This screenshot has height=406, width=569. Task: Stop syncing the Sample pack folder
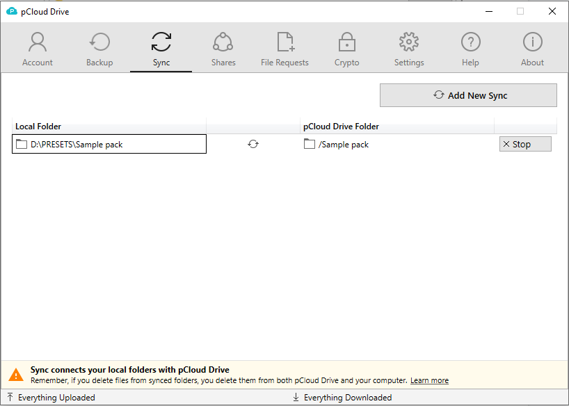(x=525, y=144)
